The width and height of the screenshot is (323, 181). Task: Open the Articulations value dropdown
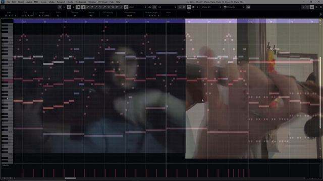point(130,16)
